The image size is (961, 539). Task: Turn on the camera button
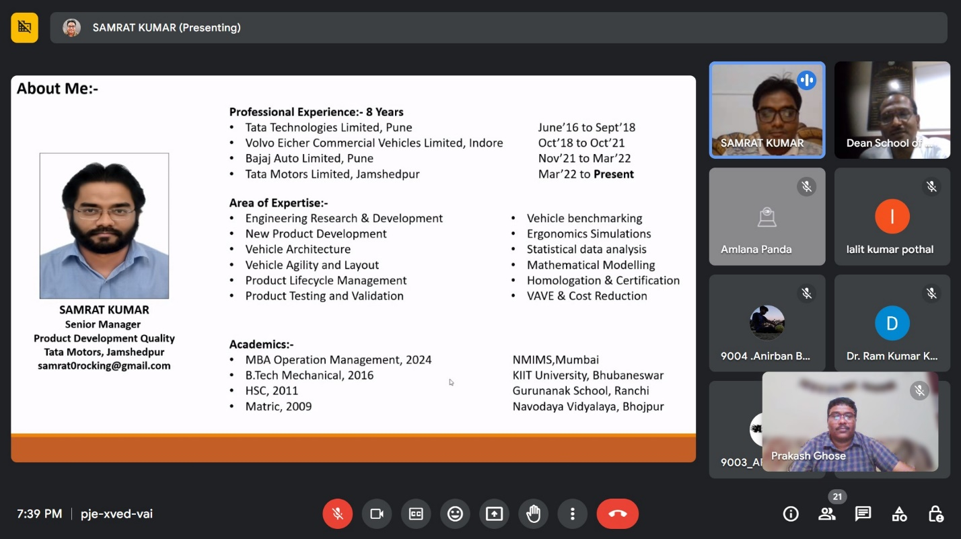377,514
